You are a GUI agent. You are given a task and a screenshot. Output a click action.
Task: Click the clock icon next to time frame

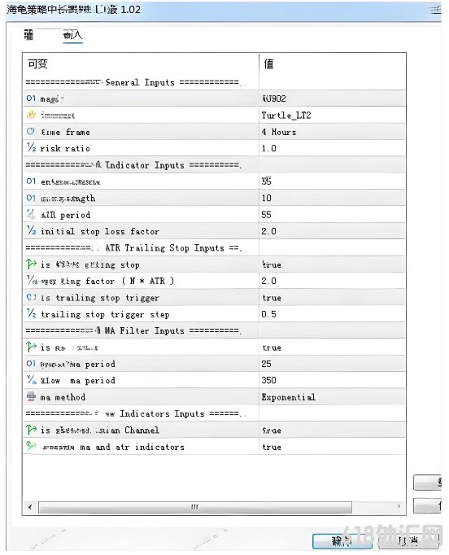click(x=31, y=132)
